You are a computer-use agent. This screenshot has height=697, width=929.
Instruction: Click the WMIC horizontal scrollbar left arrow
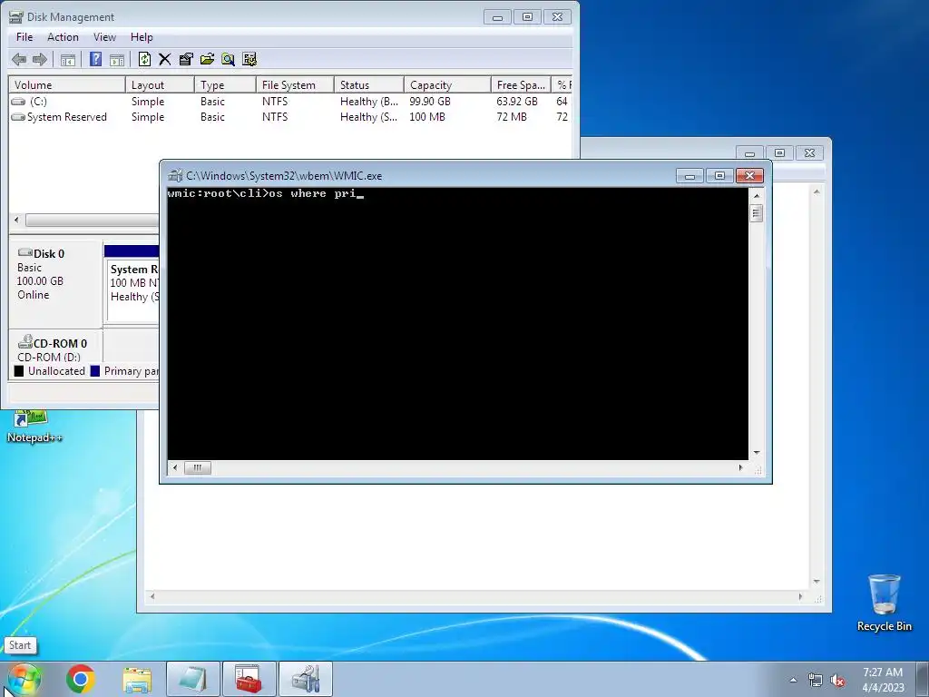pyautogui.click(x=174, y=467)
